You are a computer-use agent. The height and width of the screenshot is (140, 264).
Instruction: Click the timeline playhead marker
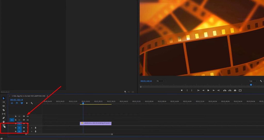coord(83,103)
